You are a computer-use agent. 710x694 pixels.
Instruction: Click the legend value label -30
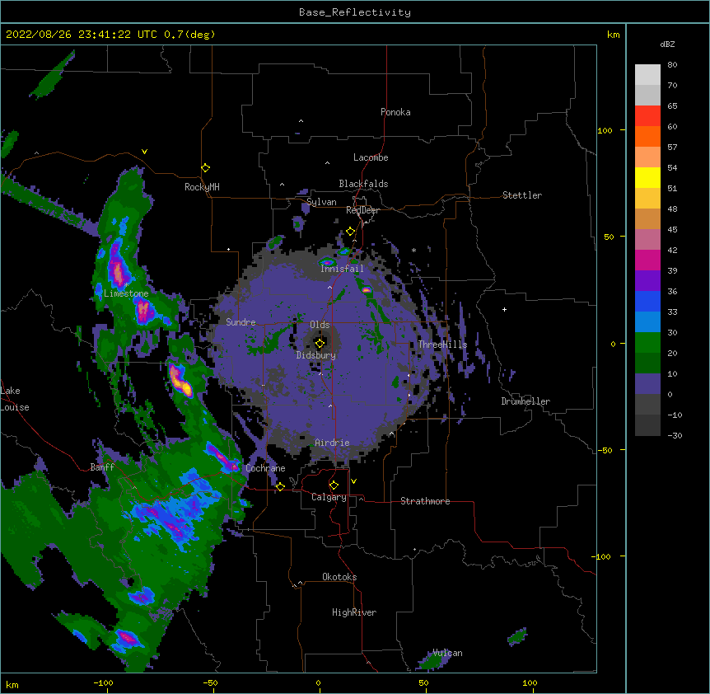[675, 435]
